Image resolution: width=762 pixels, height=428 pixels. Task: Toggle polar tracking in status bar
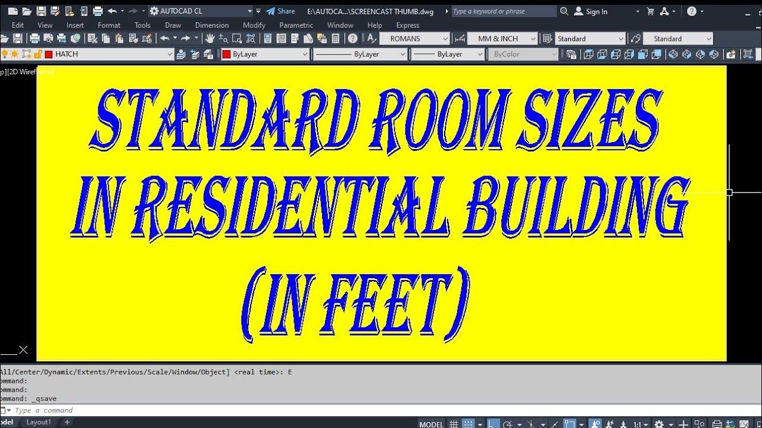coord(508,424)
